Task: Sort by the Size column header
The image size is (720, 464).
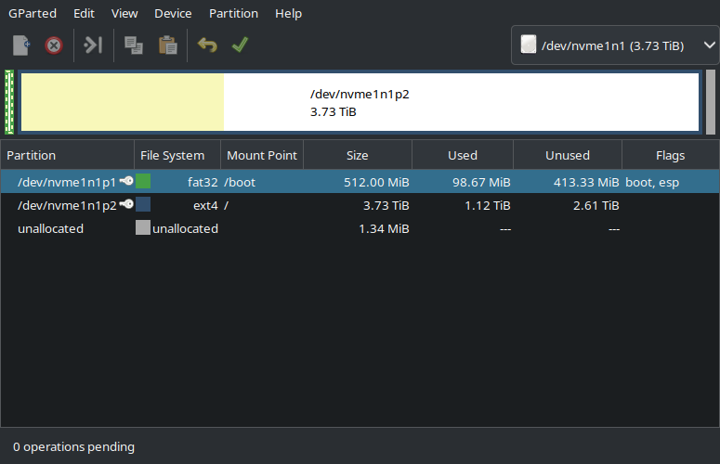Action: click(x=357, y=155)
